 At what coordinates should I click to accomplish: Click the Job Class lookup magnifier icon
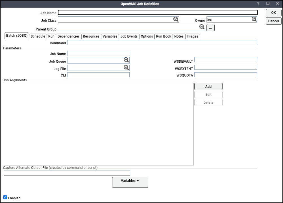point(176,19)
